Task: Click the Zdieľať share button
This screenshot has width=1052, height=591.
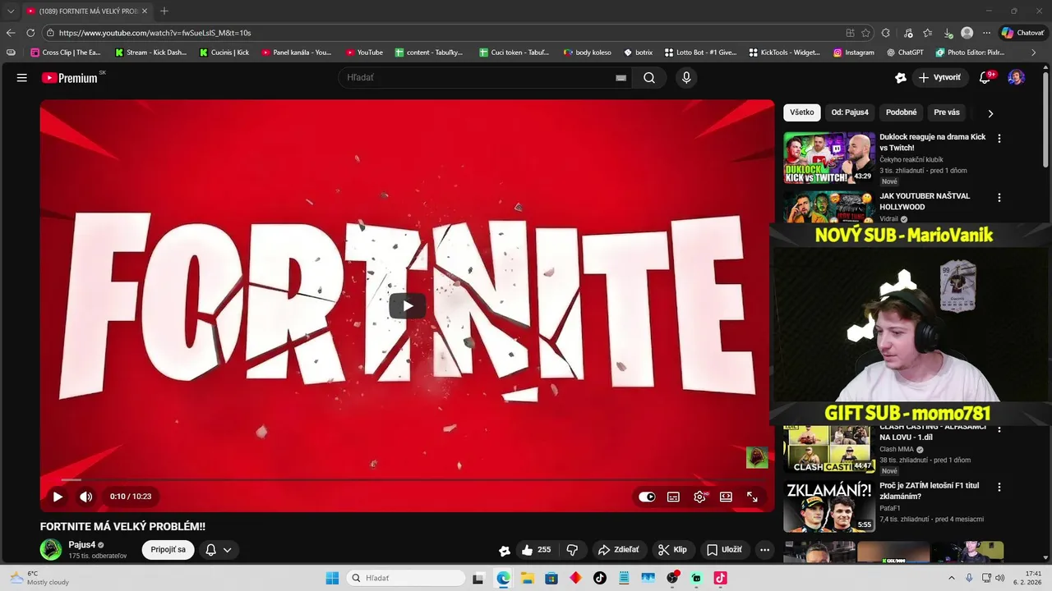Action: click(x=618, y=550)
